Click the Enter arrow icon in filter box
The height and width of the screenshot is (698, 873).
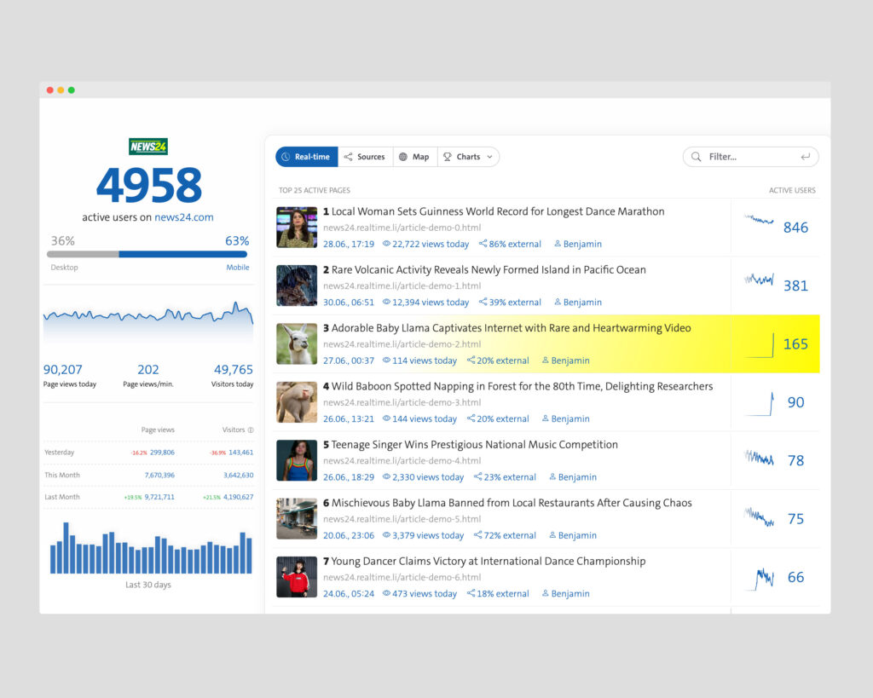tap(805, 157)
